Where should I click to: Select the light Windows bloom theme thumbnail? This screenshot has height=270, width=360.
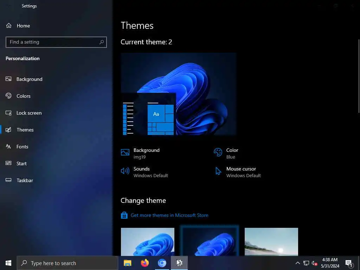[x=148, y=242]
